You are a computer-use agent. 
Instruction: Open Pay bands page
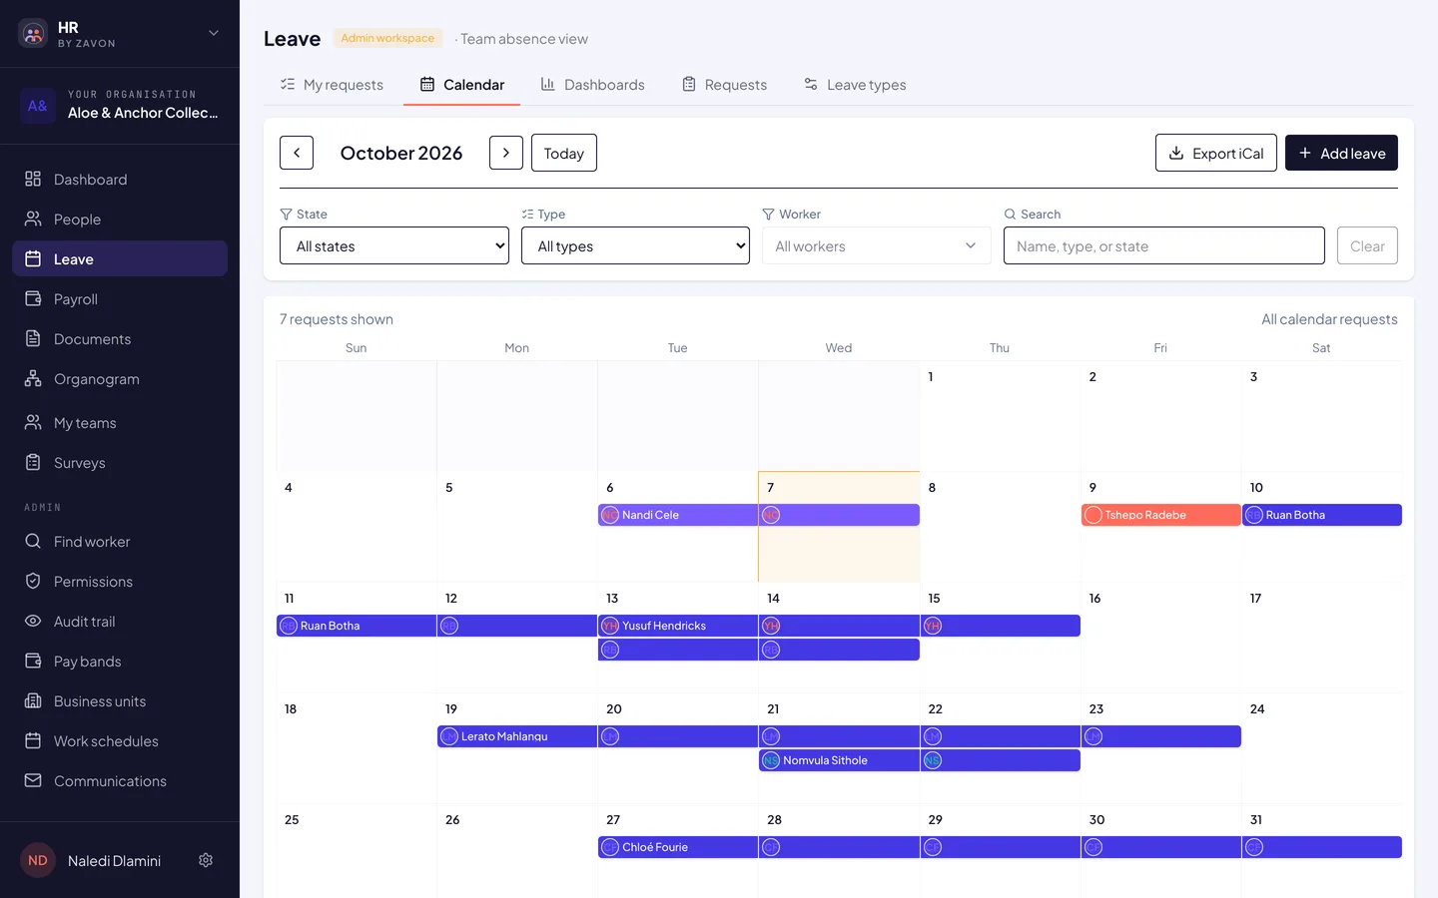tap(120, 662)
